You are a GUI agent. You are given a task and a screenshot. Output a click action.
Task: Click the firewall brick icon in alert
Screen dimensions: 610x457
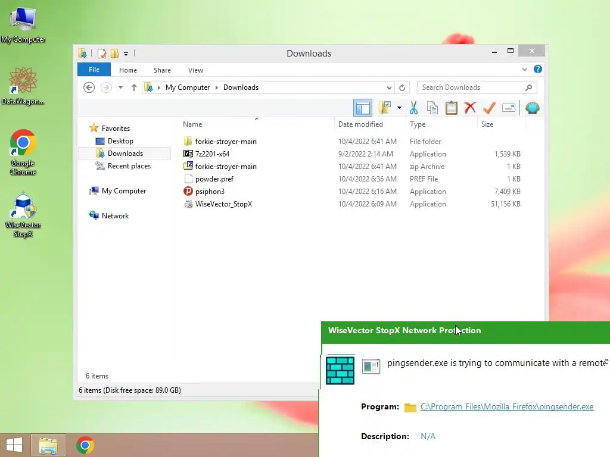pyautogui.click(x=340, y=371)
